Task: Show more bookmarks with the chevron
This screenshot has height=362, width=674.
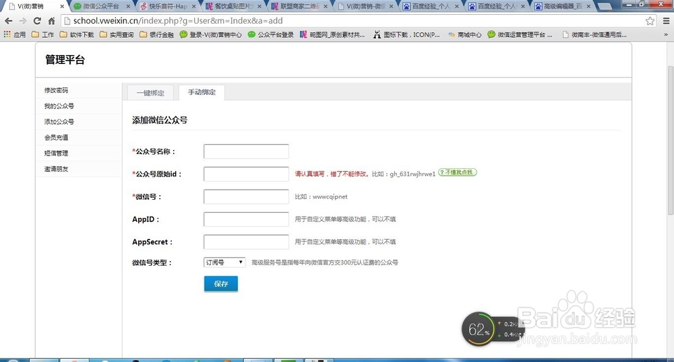Action: click(x=666, y=34)
